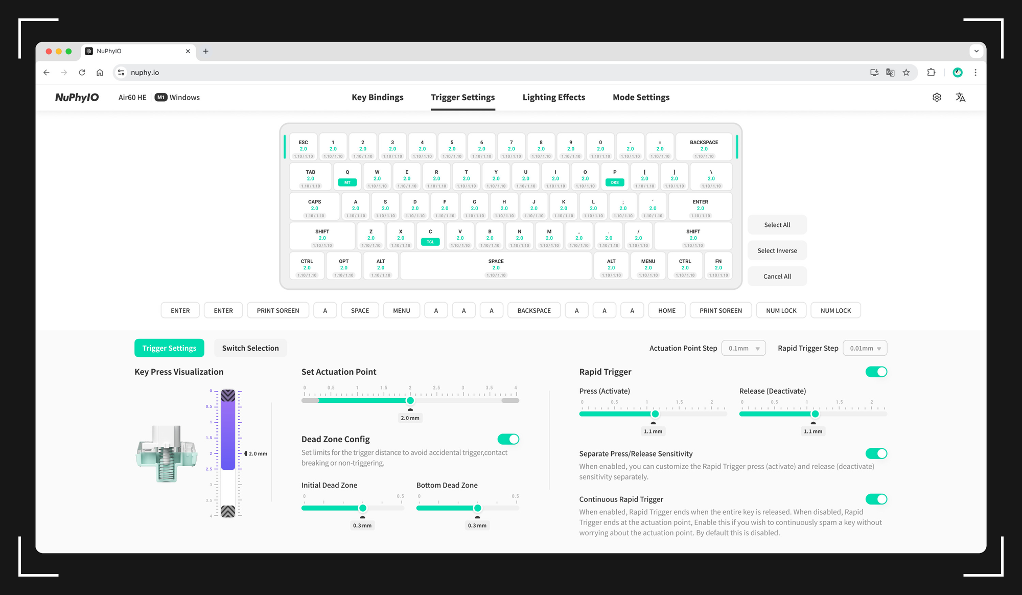Click Google Translate icon in address bar
Image resolution: width=1022 pixels, height=595 pixels.
point(890,73)
